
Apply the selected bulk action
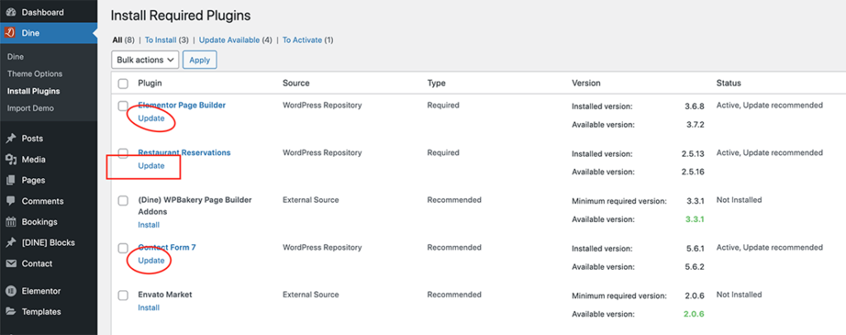point(200,59)
